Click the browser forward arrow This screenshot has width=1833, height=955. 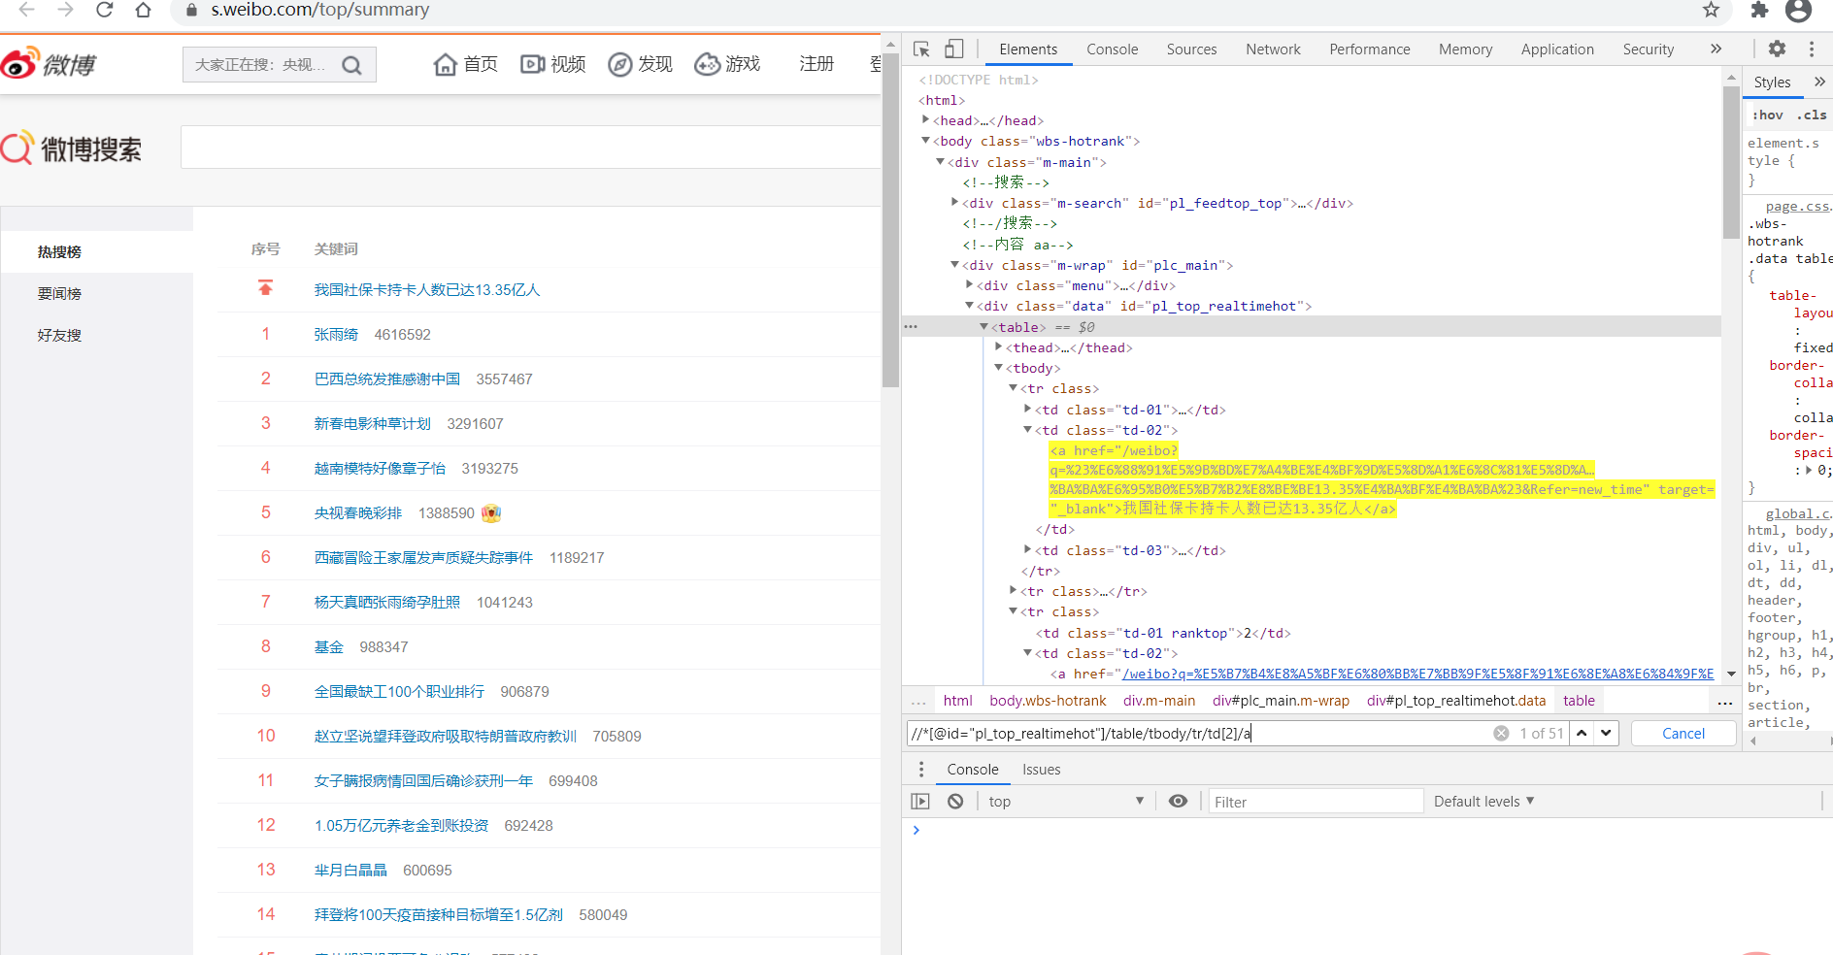(x=65, y=10)
